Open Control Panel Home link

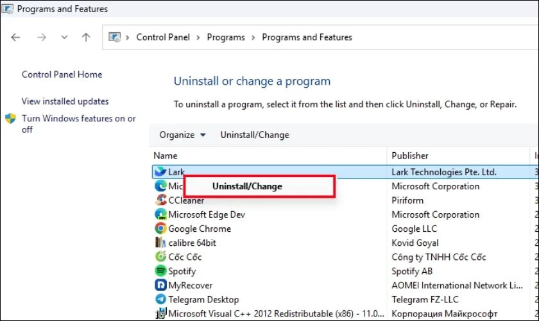[62, 74]
